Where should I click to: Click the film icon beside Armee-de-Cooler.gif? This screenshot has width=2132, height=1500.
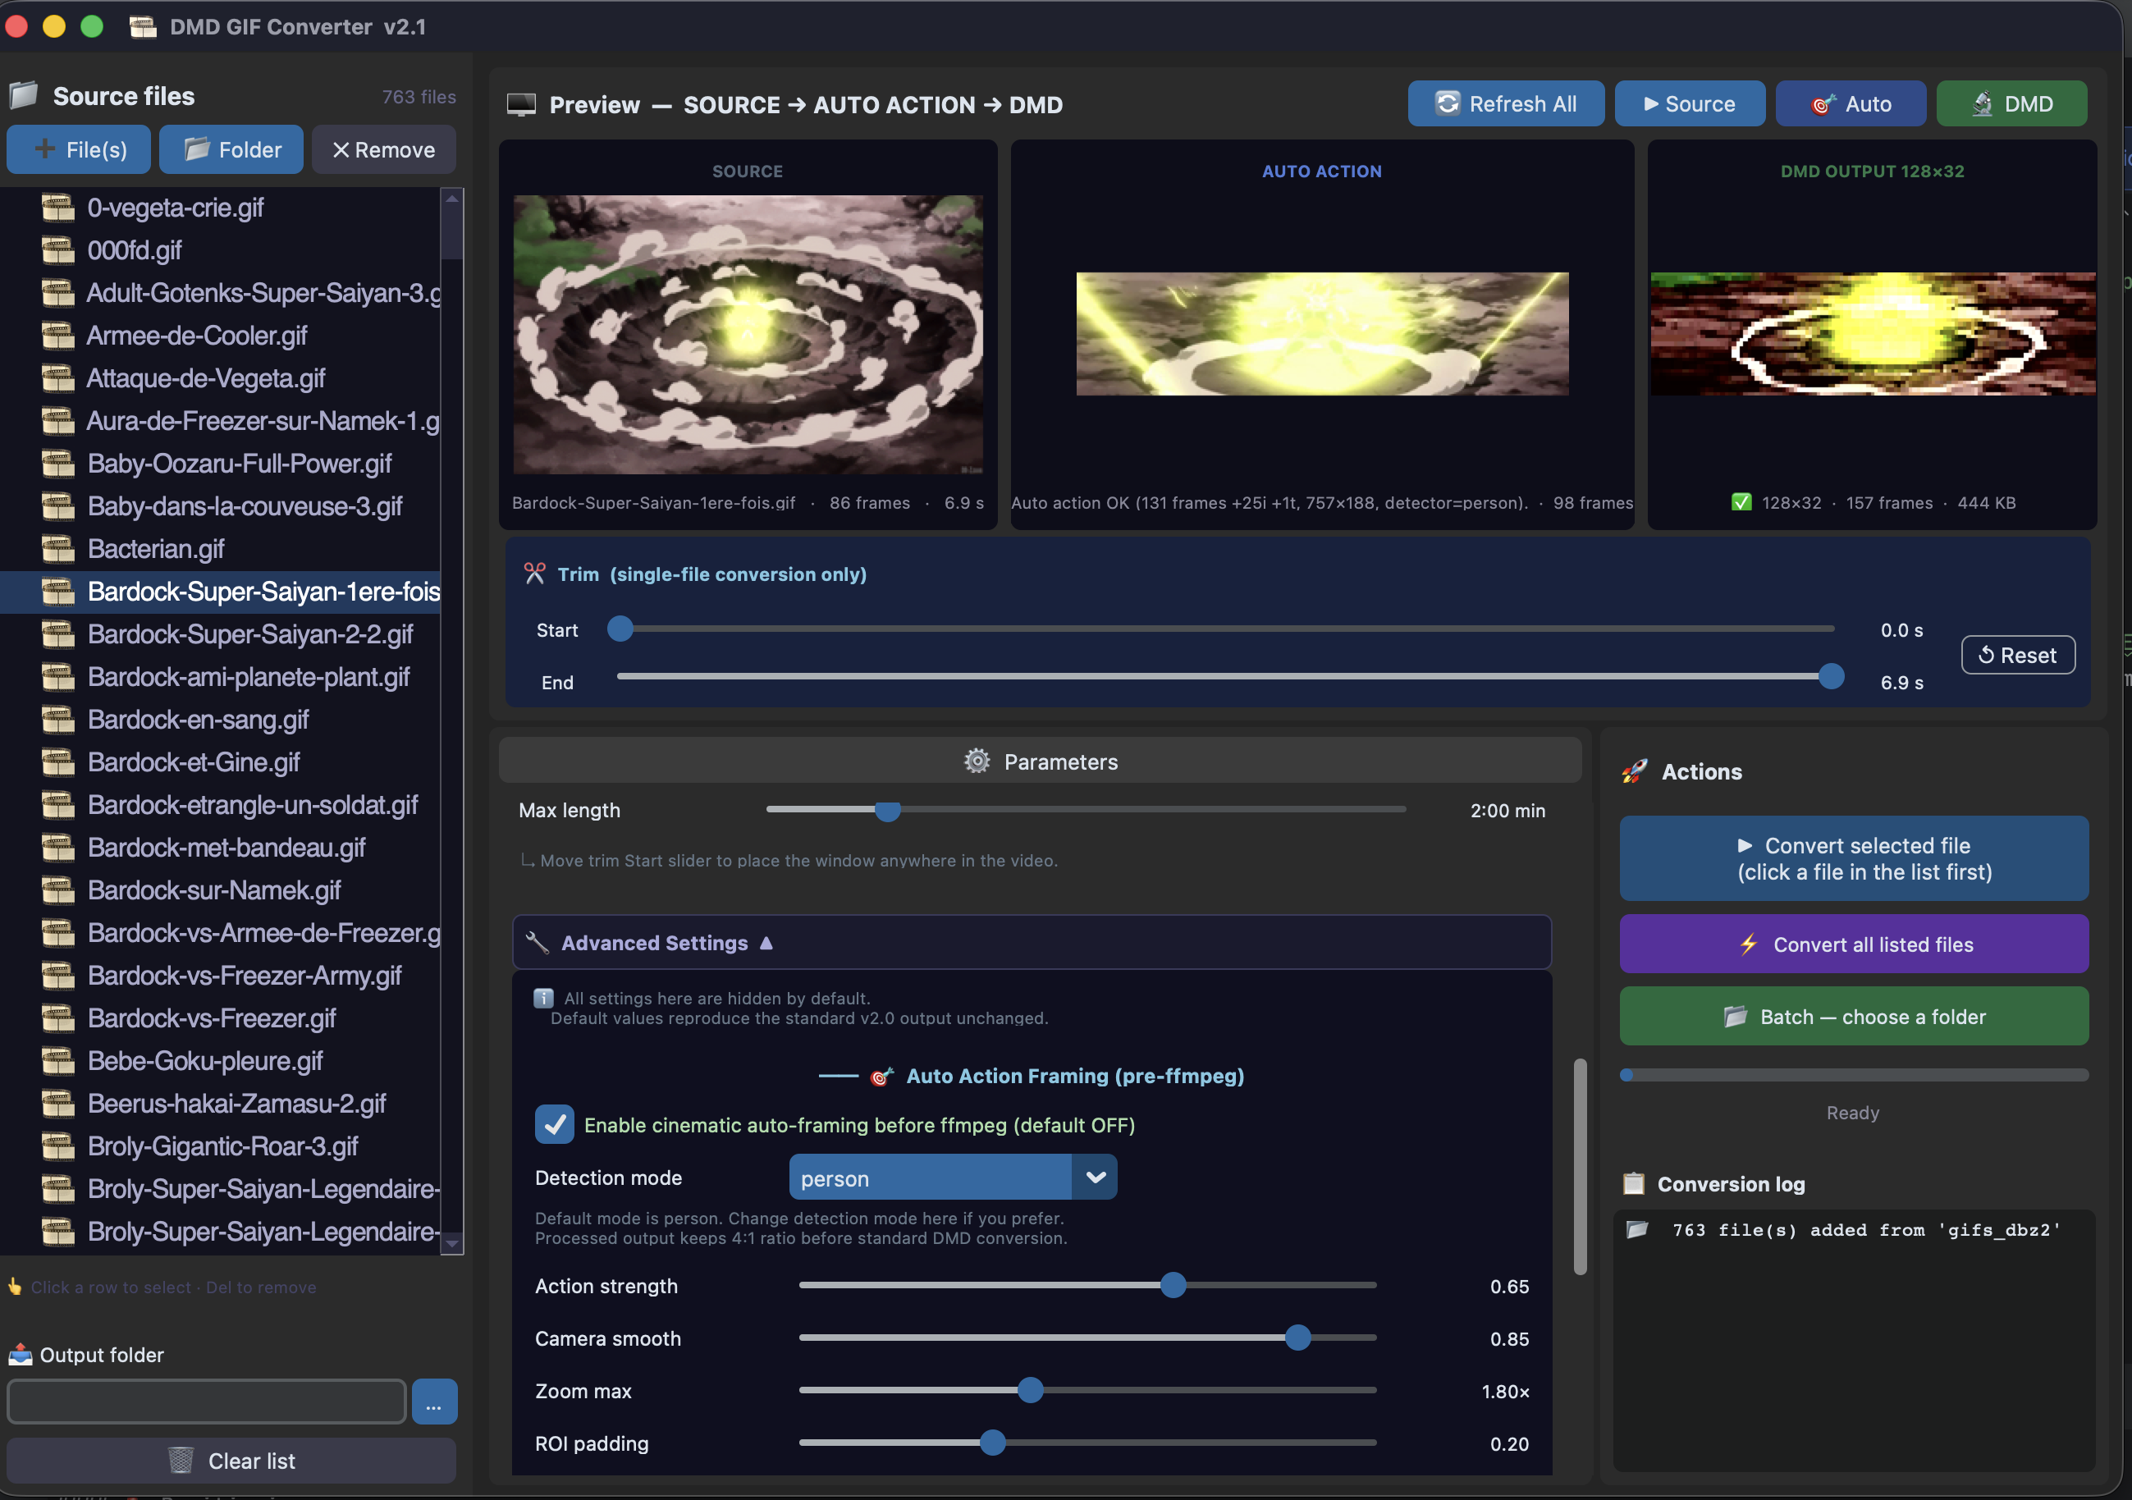(x=57, y=336)
